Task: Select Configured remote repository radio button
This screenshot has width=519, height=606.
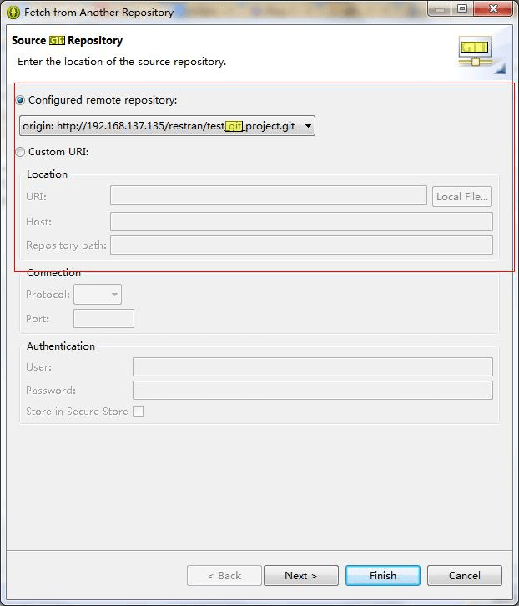Action: click(x=21, y=100)
